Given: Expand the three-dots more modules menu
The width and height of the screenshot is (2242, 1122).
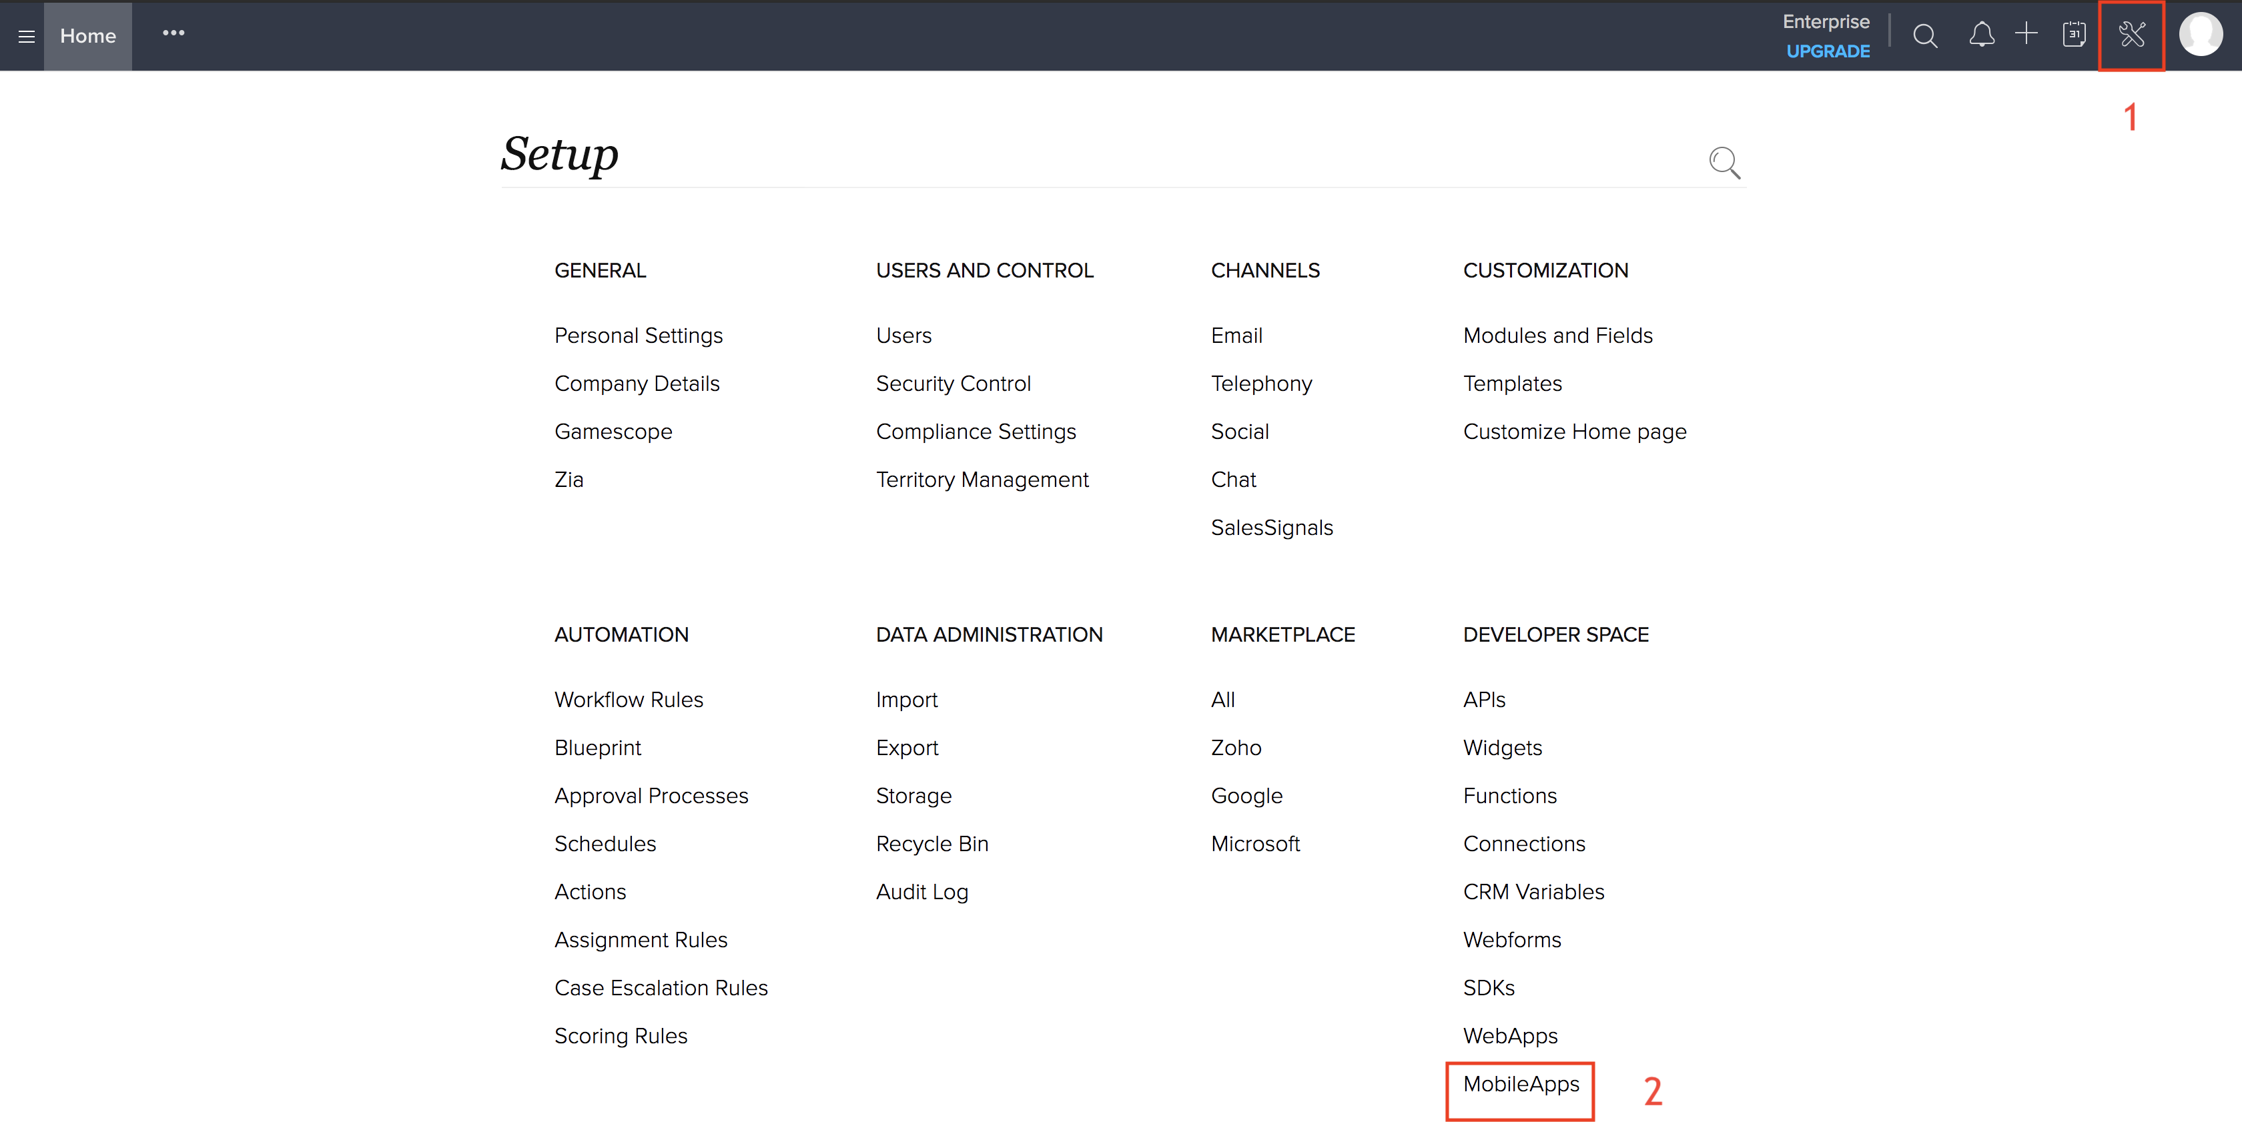Looking at the screenshot, I should coord(173,34).
